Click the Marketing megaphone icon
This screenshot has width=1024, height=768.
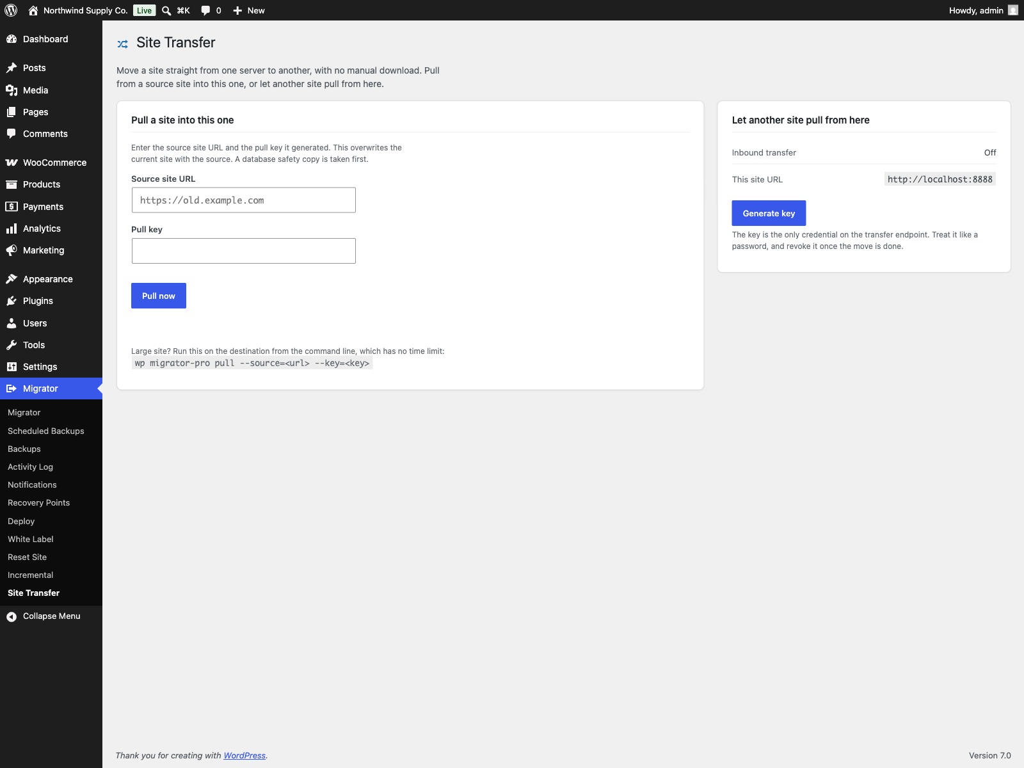[x=12, y=250]
